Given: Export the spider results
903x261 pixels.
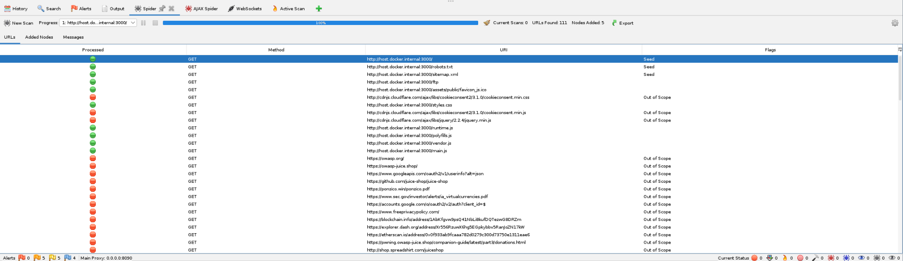Looking at the screenshot, I should 623,23.
